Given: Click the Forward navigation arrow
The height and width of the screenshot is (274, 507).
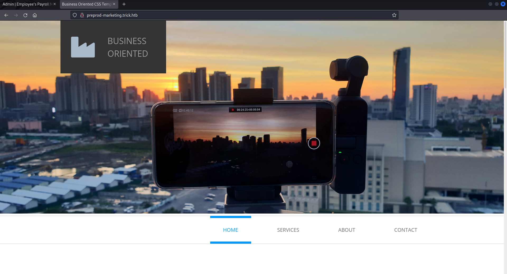Looking at the screenshot, I should 16,15.
